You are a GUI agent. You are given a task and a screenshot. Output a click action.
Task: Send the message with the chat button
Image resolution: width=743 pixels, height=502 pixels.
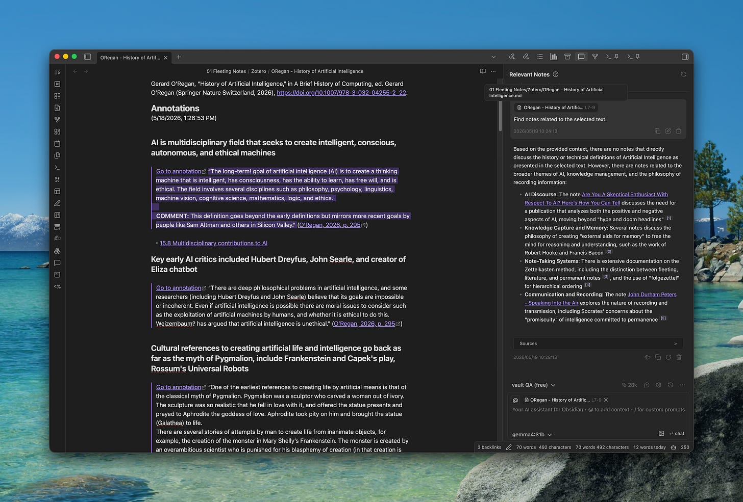(677, 433)
